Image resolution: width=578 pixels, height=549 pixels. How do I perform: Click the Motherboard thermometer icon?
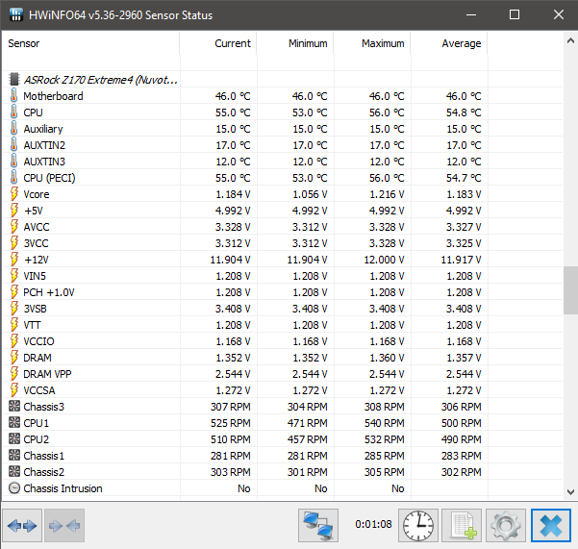[14, 95]
